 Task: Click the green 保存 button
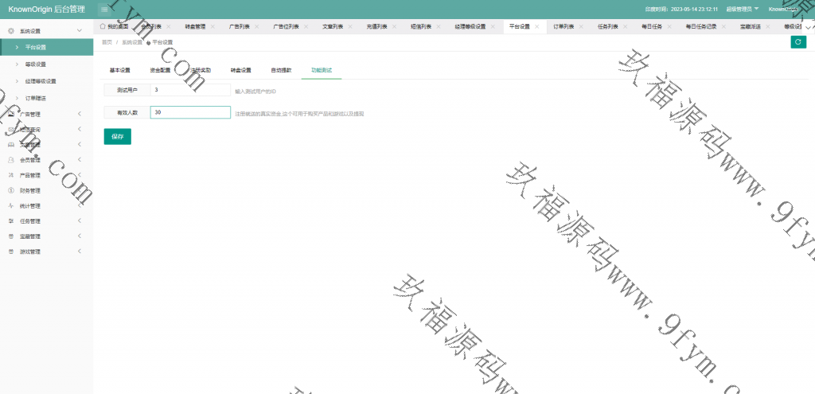(x=117, y=136)
